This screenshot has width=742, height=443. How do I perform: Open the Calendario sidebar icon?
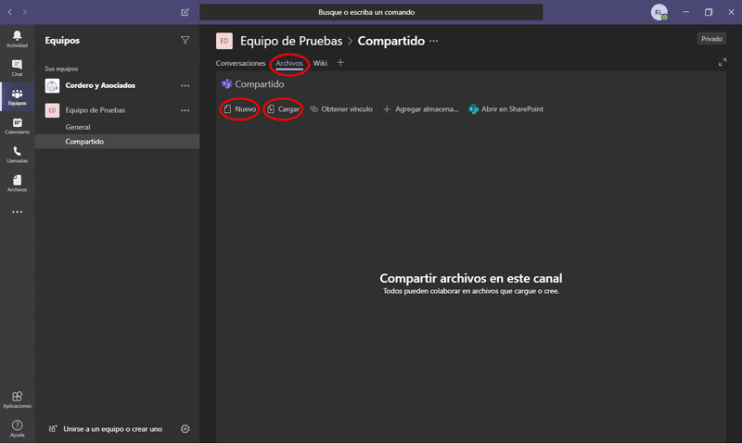tap(17, 126)
